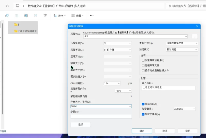Click the 取消 button
This screenshot has width=206, height=138.
tap(165, 131)
